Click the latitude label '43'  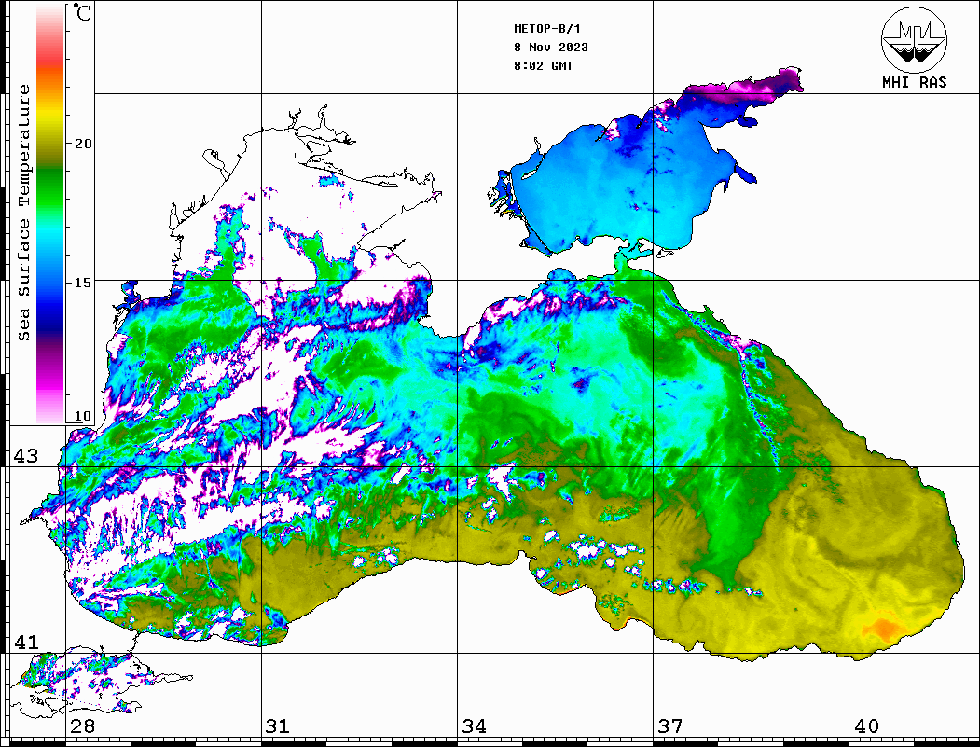click(26, 456)
